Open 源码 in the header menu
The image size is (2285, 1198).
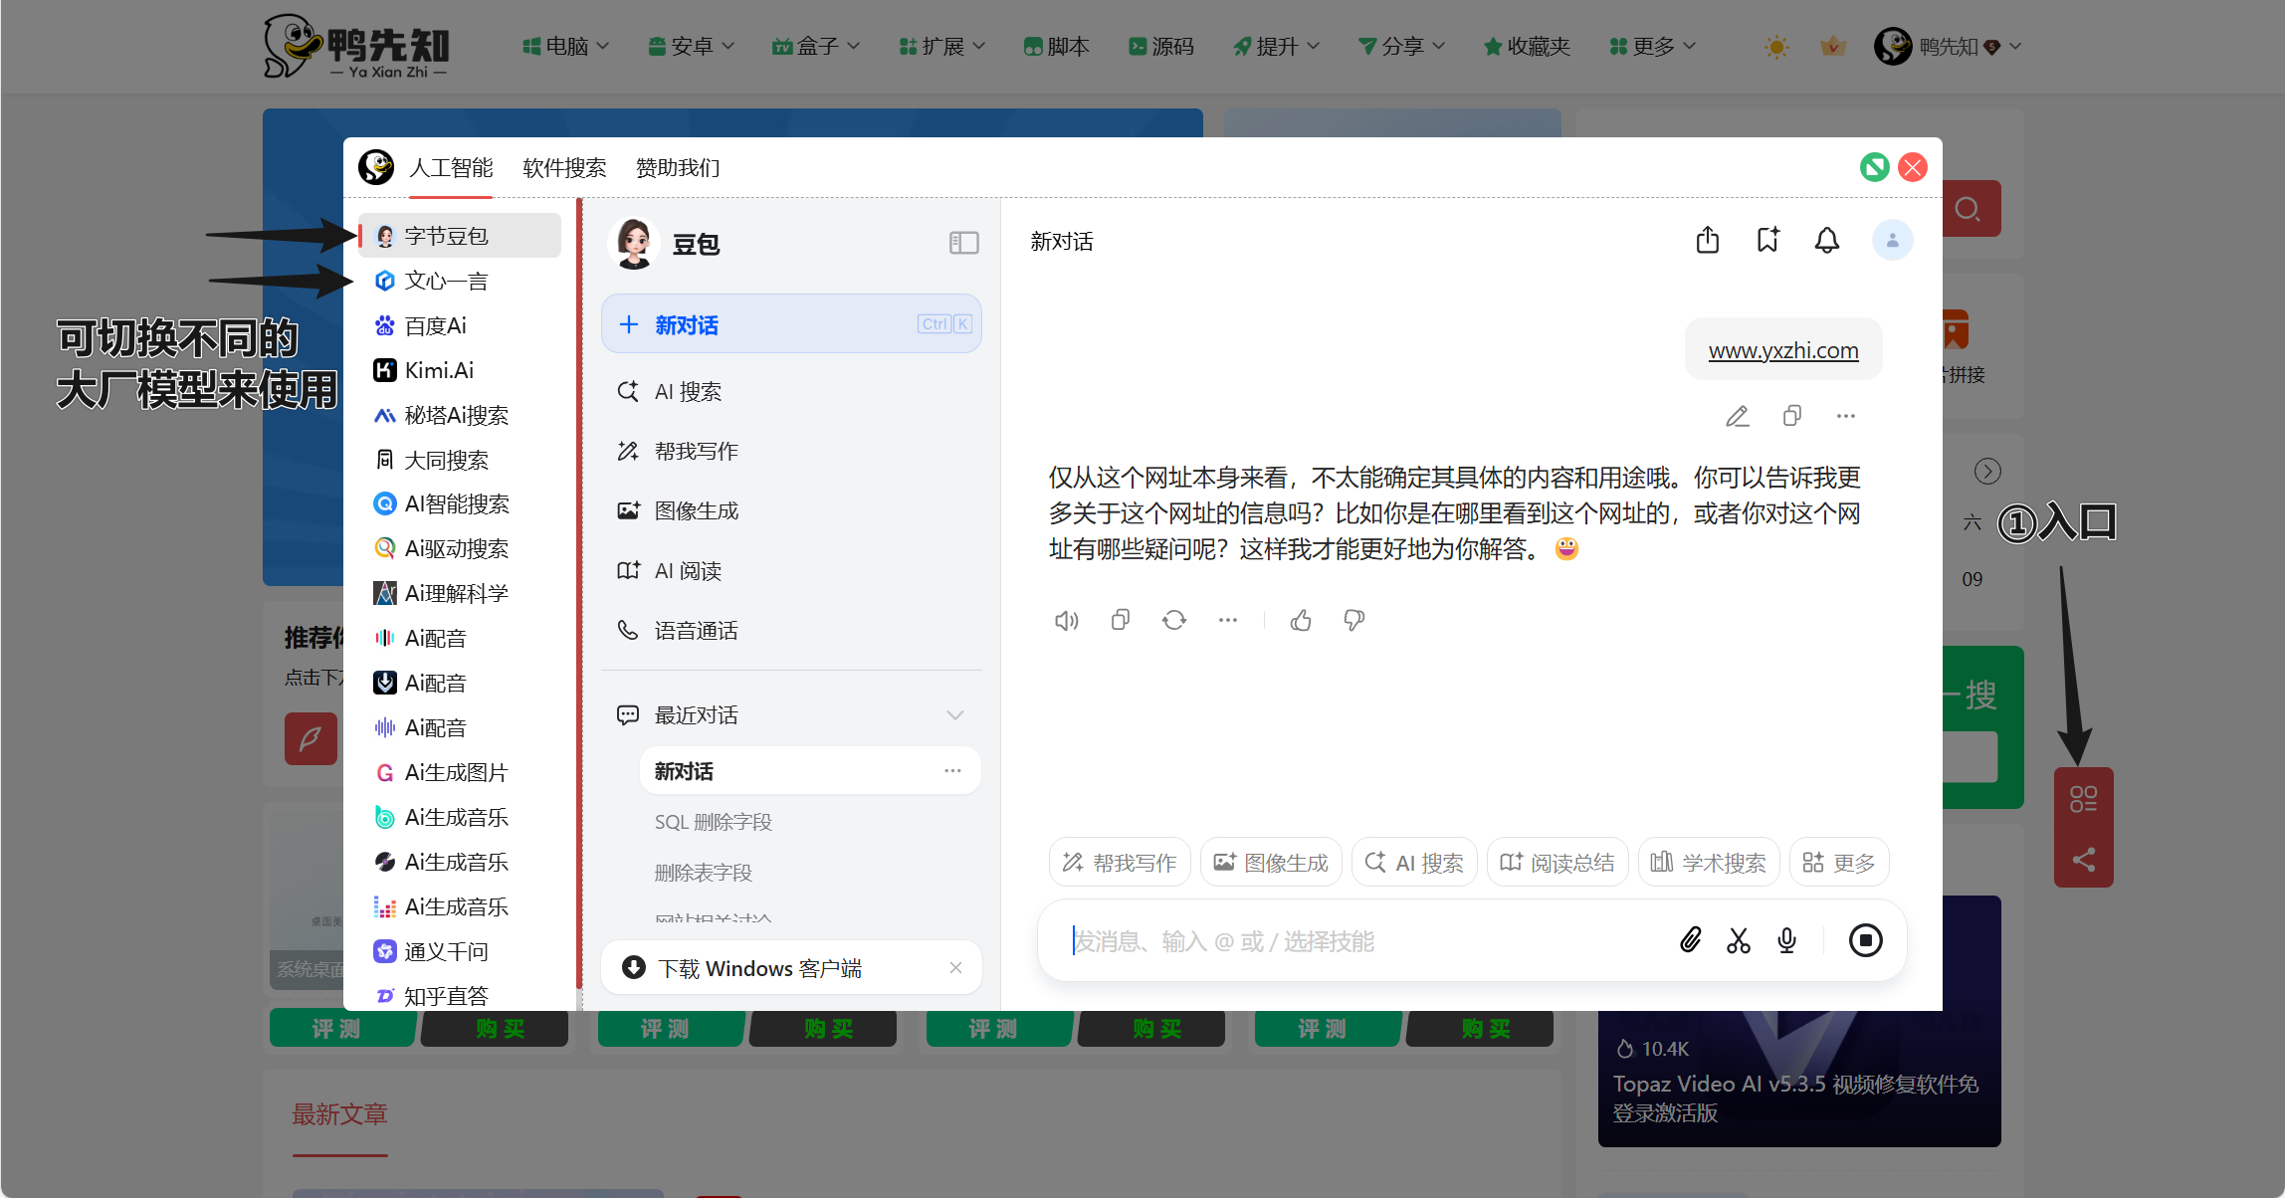pyautogui.click(x=1161, y=47)
